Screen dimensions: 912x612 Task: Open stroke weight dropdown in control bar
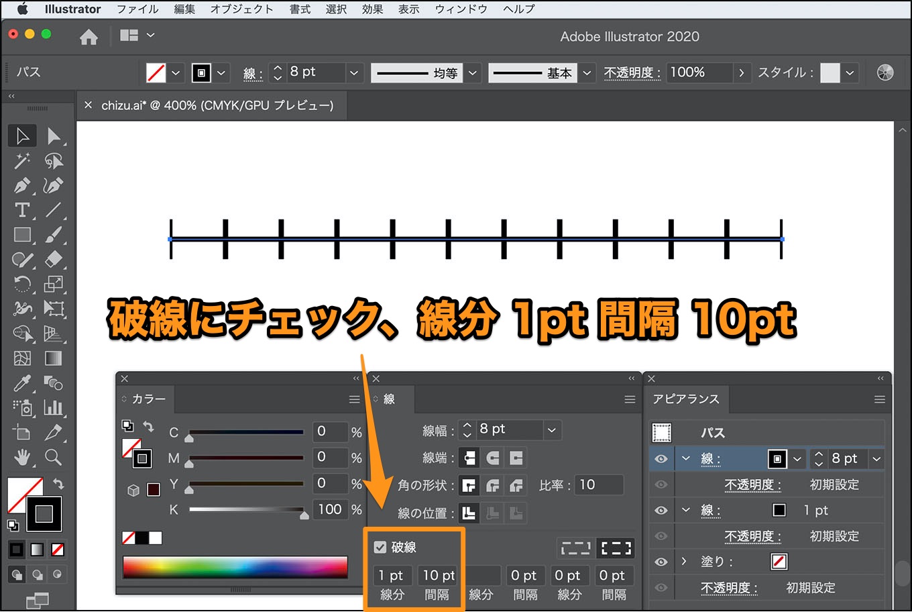[354, 72]
